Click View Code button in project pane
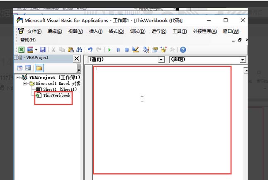 (19, 68)
